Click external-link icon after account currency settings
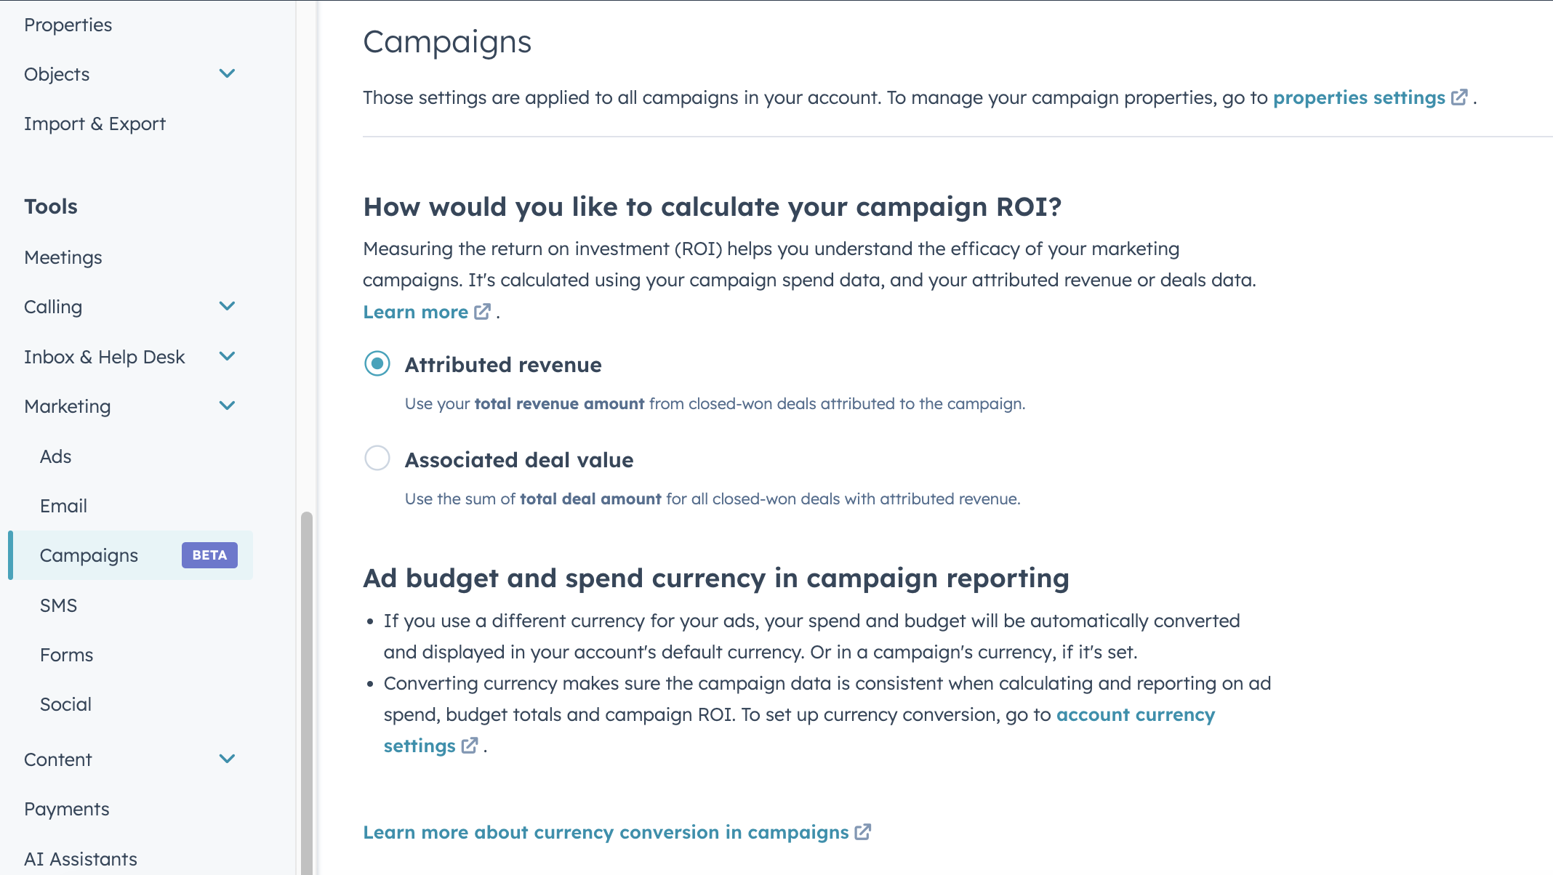This screenshot has height=875, width=1553. click(470, 746)
